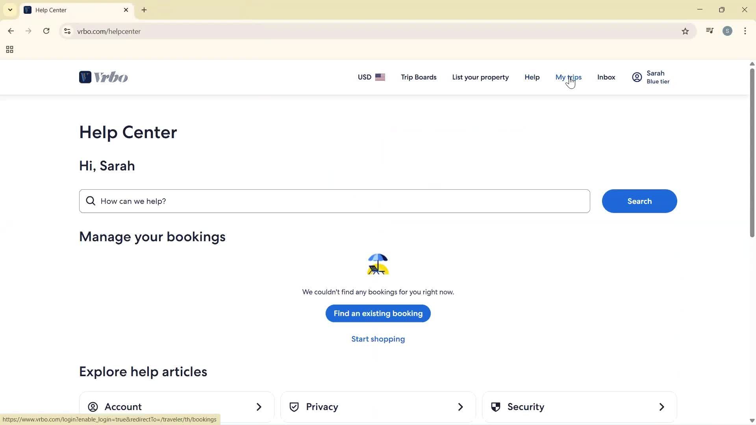Open the Start shopping link
Viewport: 756px width, 425px height.
tap(378, 339)
